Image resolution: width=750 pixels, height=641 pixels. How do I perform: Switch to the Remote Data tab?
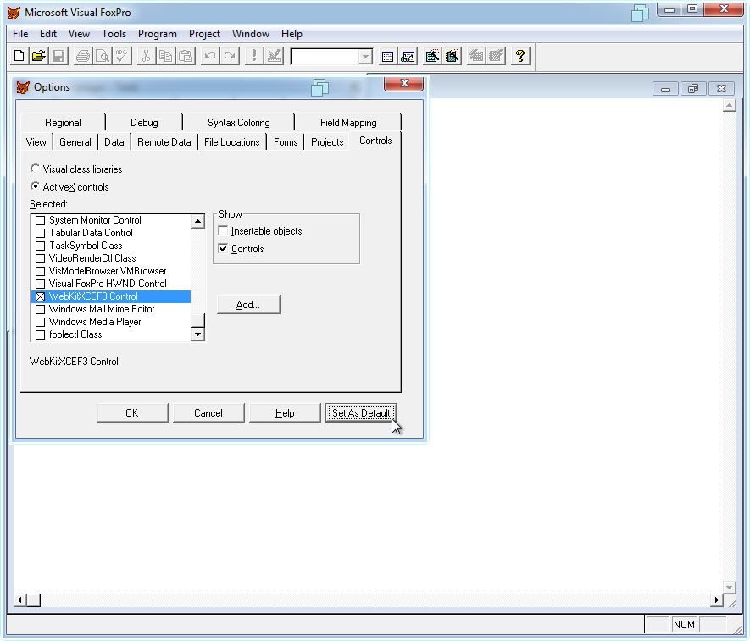pyautogui.click(x=164, y=142)
